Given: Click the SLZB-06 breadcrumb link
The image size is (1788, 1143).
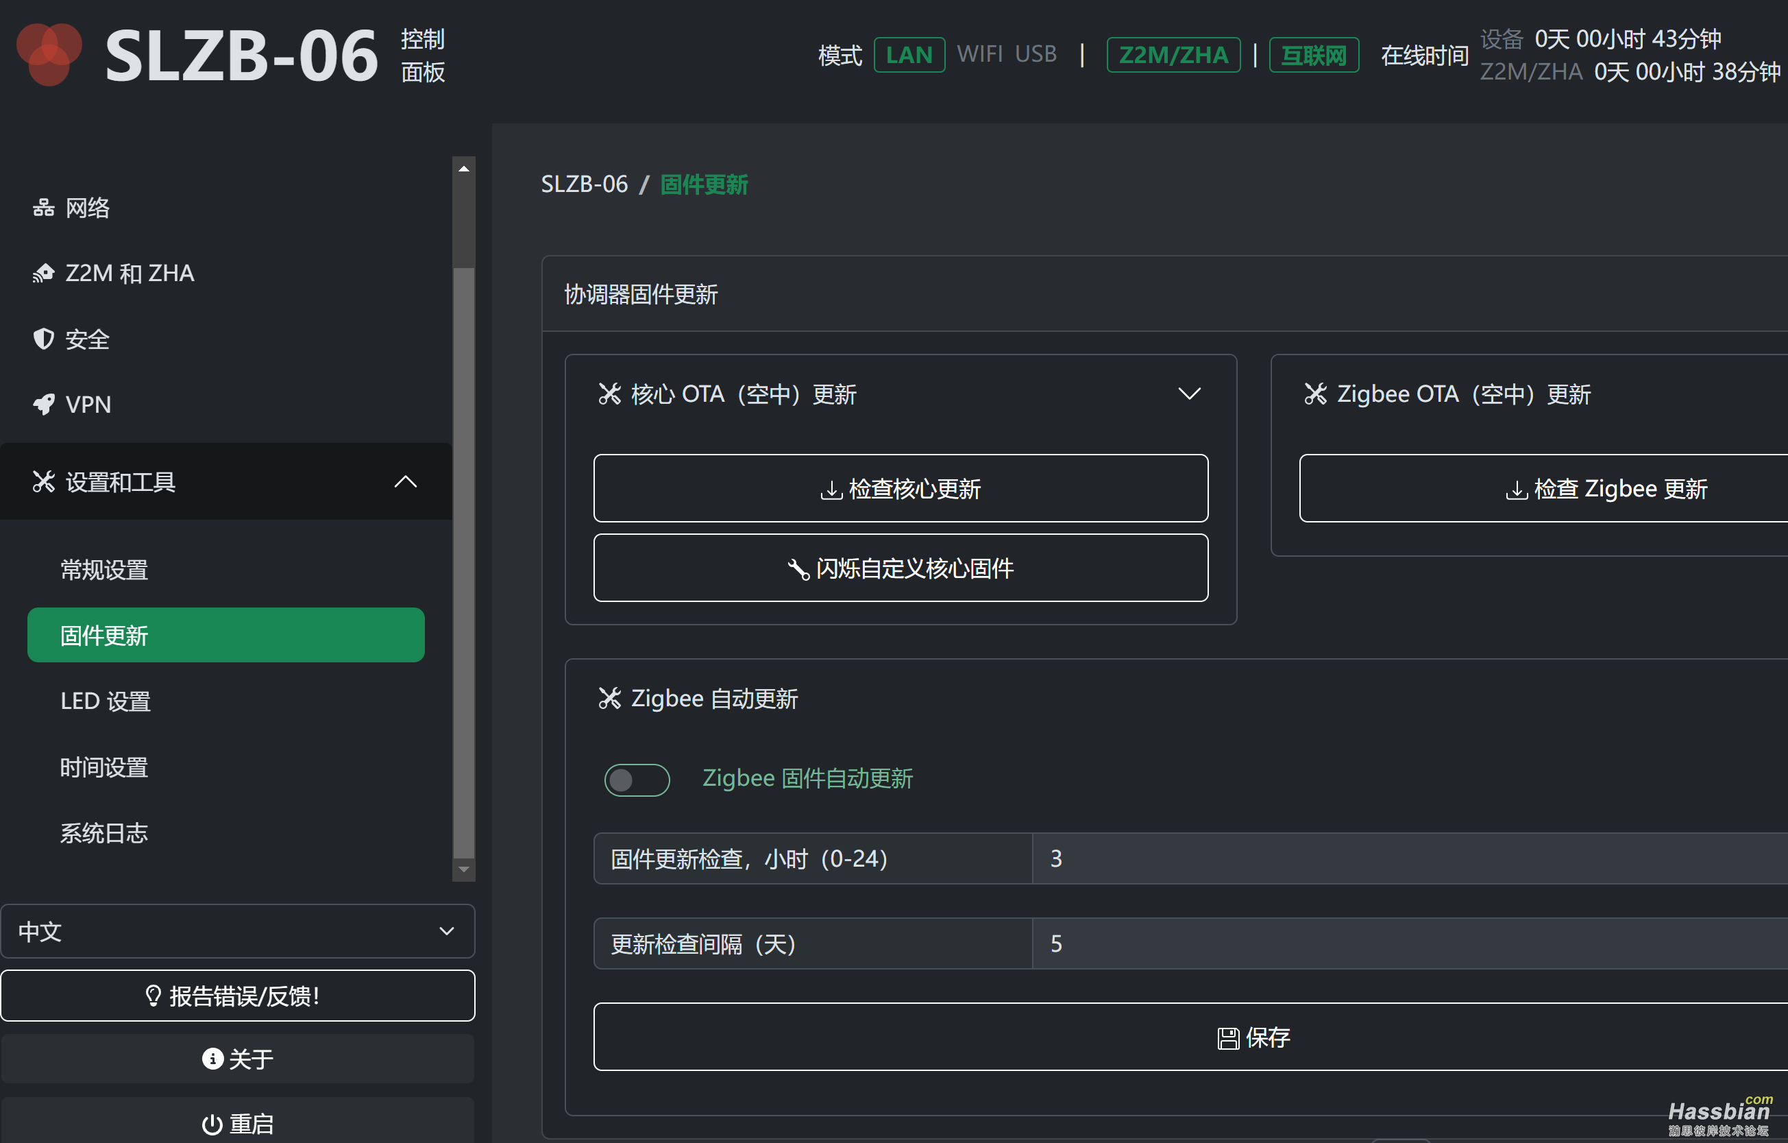Looking at the screenshot, I should tap(585, 184).
